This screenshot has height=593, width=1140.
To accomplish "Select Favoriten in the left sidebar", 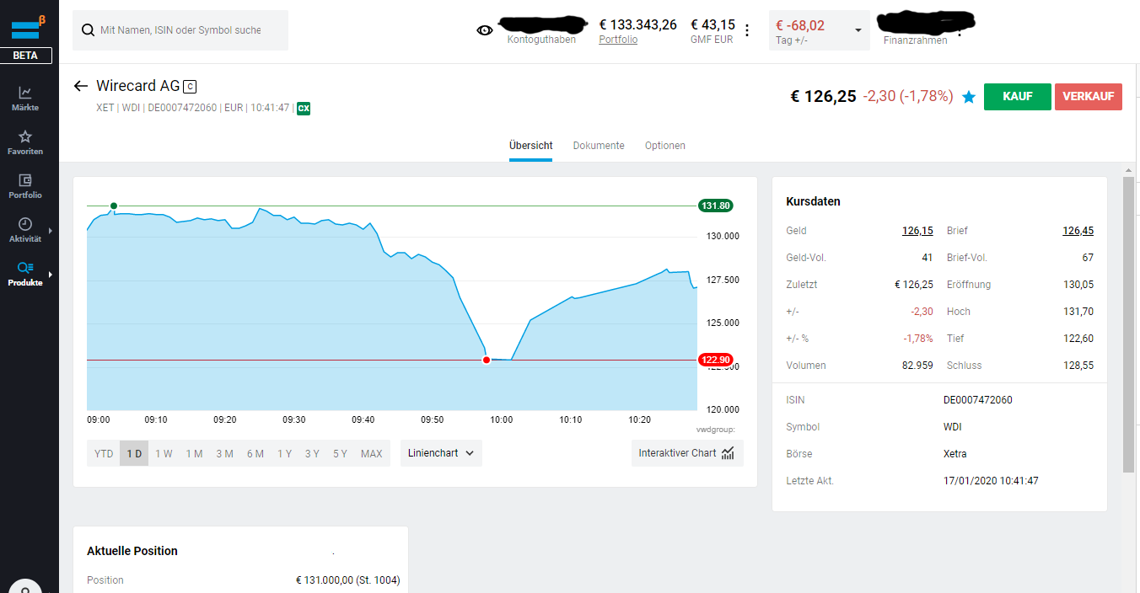I will [x=25, y=140].
